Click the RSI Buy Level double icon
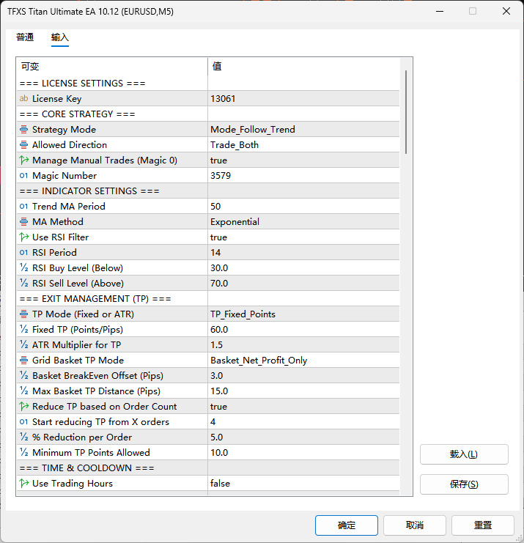 point(23,268)
